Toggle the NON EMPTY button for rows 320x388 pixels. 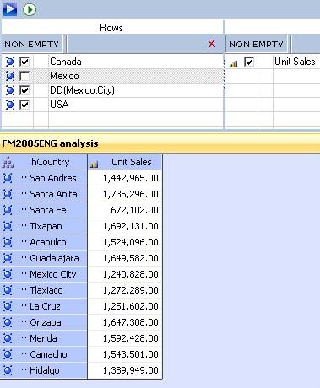pos(32,44)
